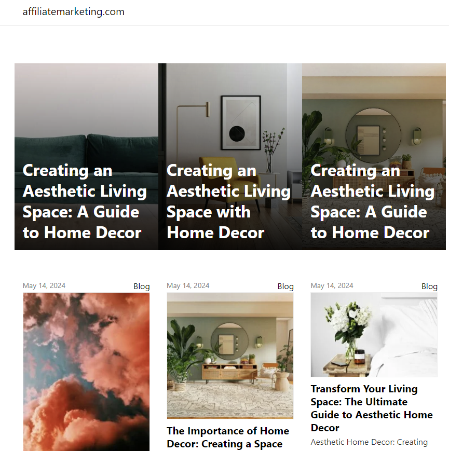Image resolution: width=449 pixels, height=451 pixels.
Task: Open 'The Importance of Home Decor' article title
Action: (x=228, y=438)
